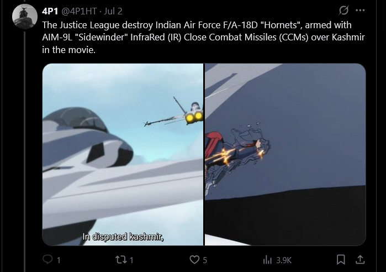Click the 3.9K views count

tap(284, 260)
